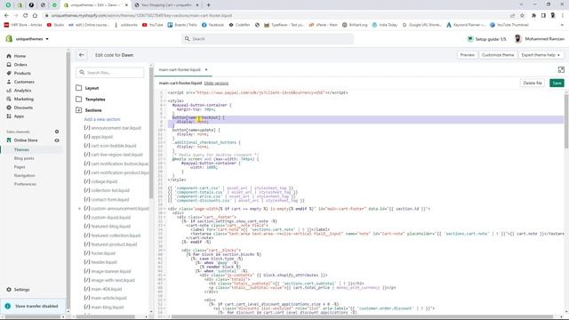View the online store with the eye icon
The width and height of the screenshot is (569, 320).
[x=57, y=140]
